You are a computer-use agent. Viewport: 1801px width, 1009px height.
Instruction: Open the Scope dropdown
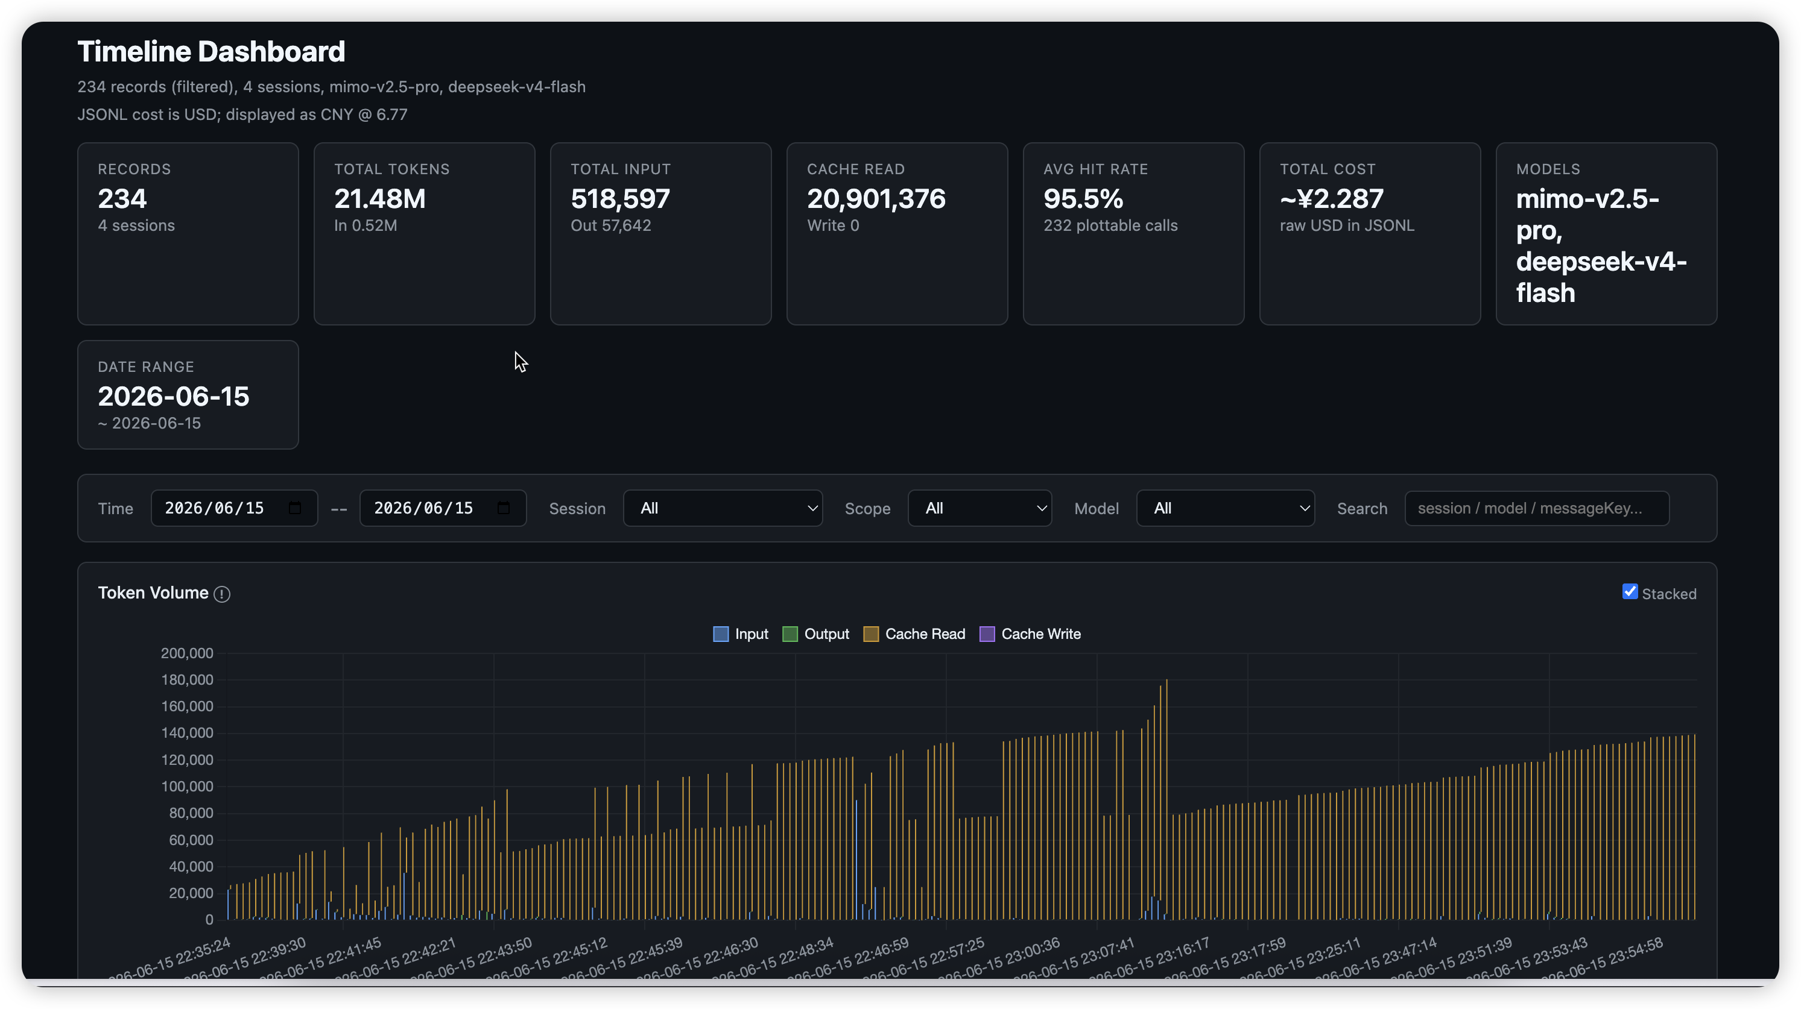[x=980, y=508]
